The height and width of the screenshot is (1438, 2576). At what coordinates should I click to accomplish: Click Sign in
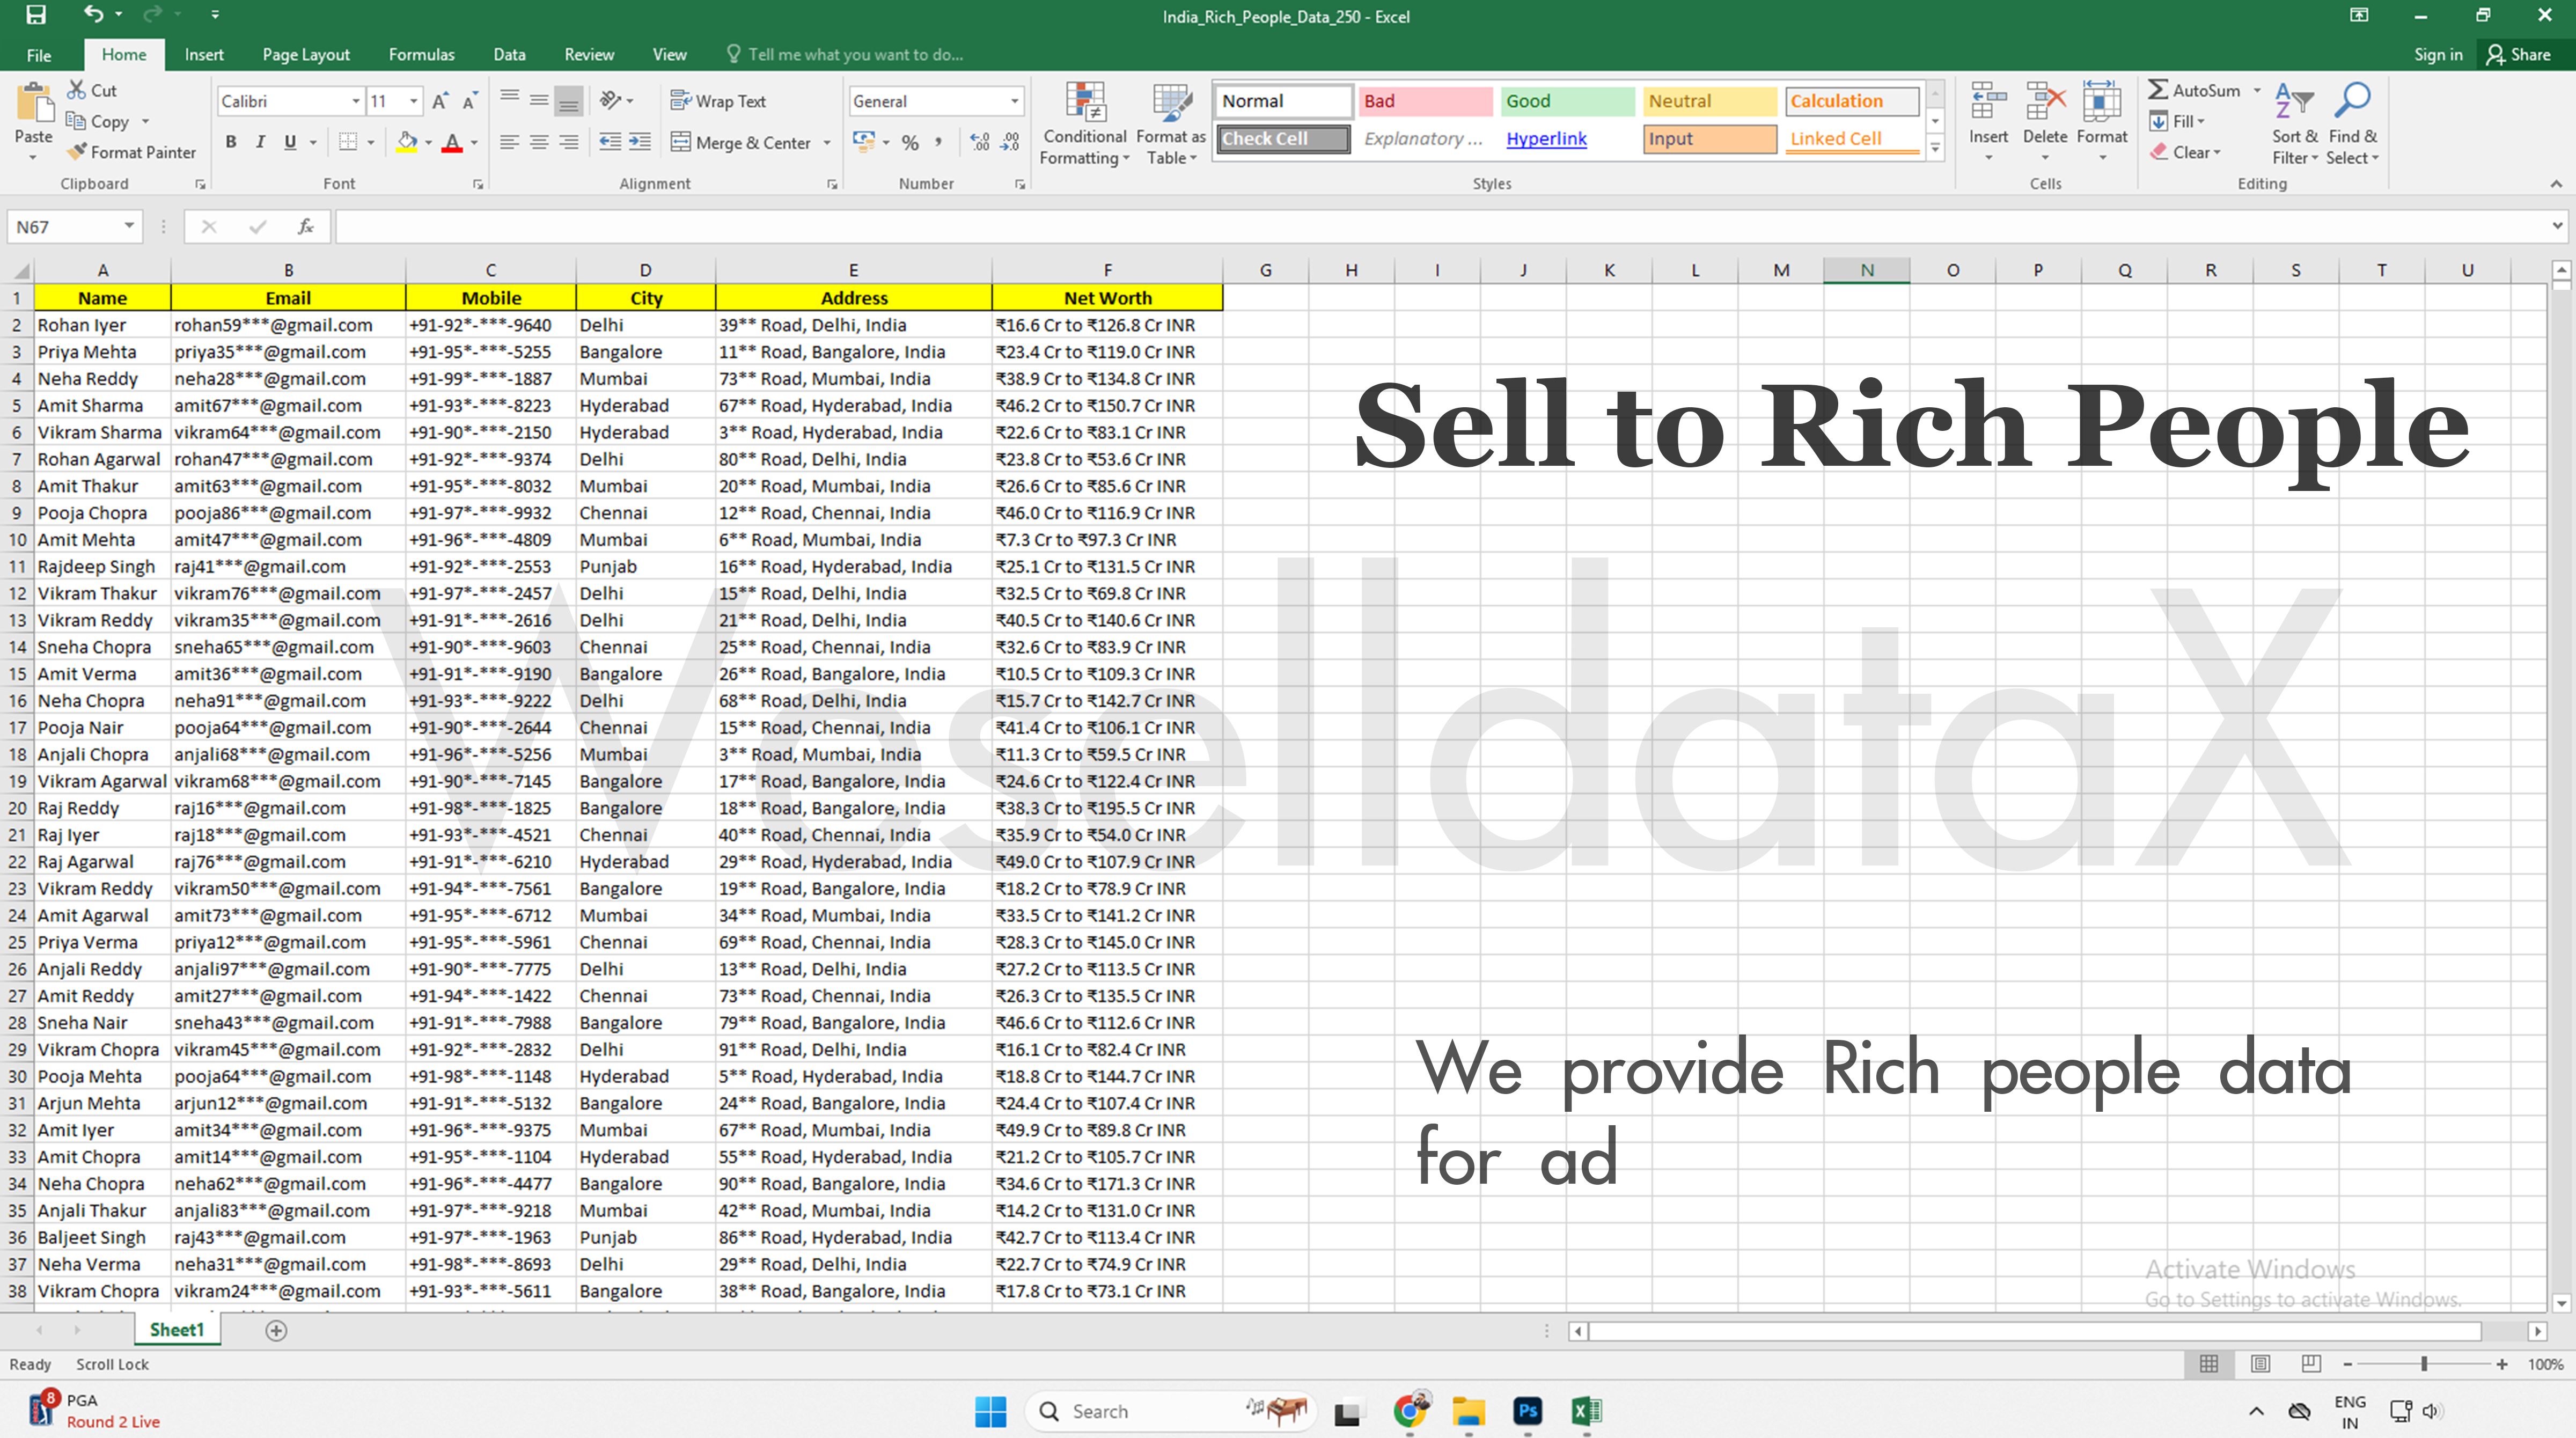2438,55
